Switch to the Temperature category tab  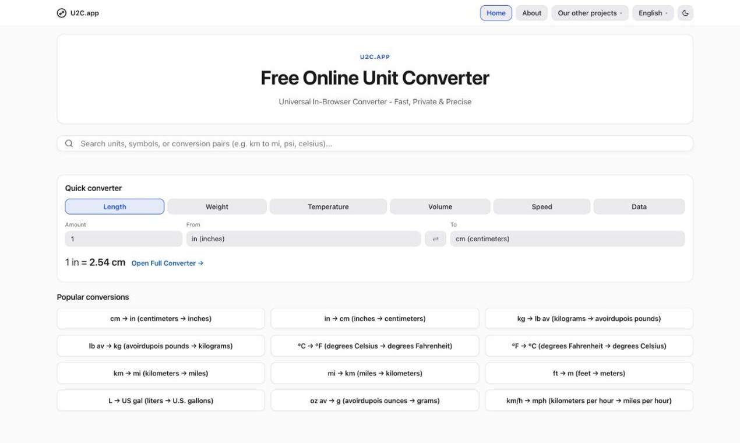328,206
